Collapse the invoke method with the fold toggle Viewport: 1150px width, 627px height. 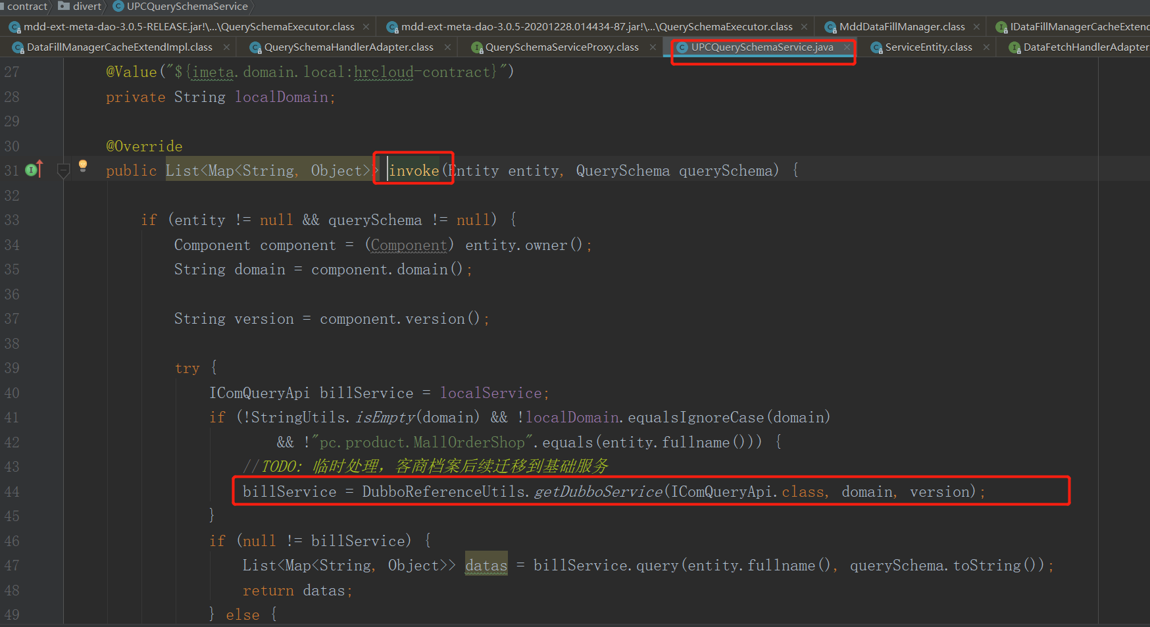tap(64, 170)
